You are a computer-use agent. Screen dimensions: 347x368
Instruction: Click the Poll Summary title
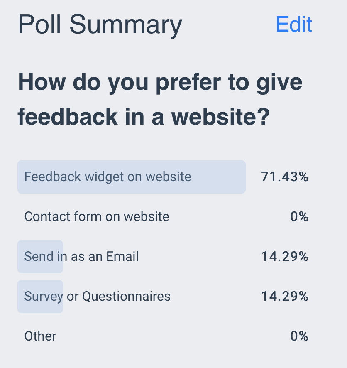click(x=100, y=24)
